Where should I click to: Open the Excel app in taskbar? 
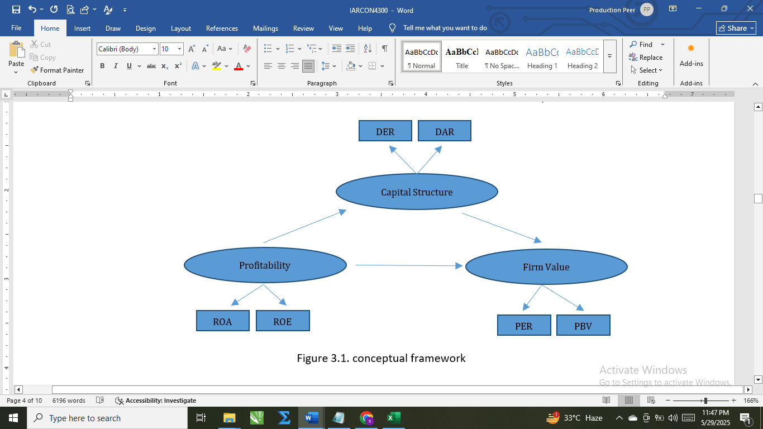coord(393,418)
